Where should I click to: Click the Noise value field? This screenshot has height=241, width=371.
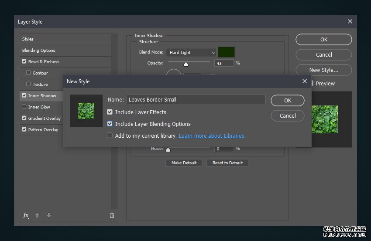(224, 149)
